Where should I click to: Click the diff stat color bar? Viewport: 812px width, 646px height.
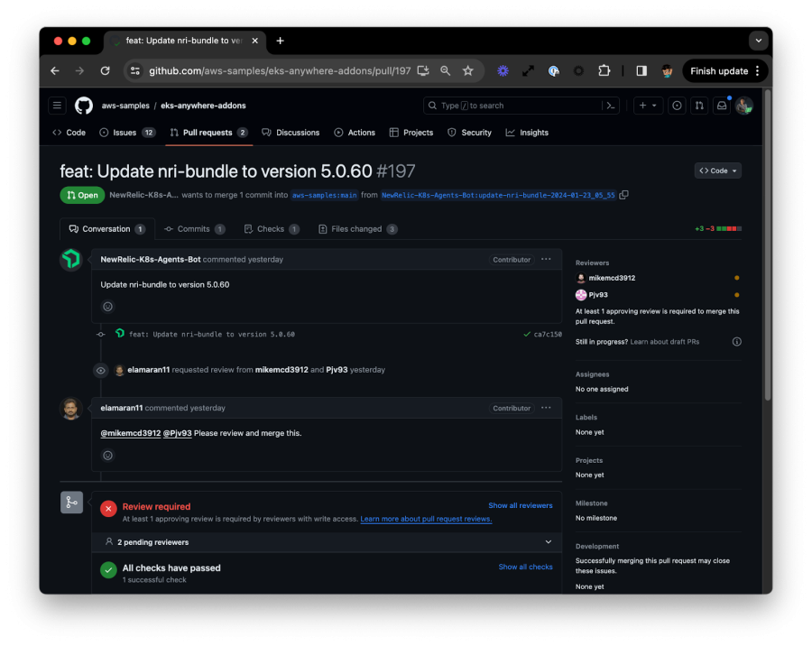(729, 229)
